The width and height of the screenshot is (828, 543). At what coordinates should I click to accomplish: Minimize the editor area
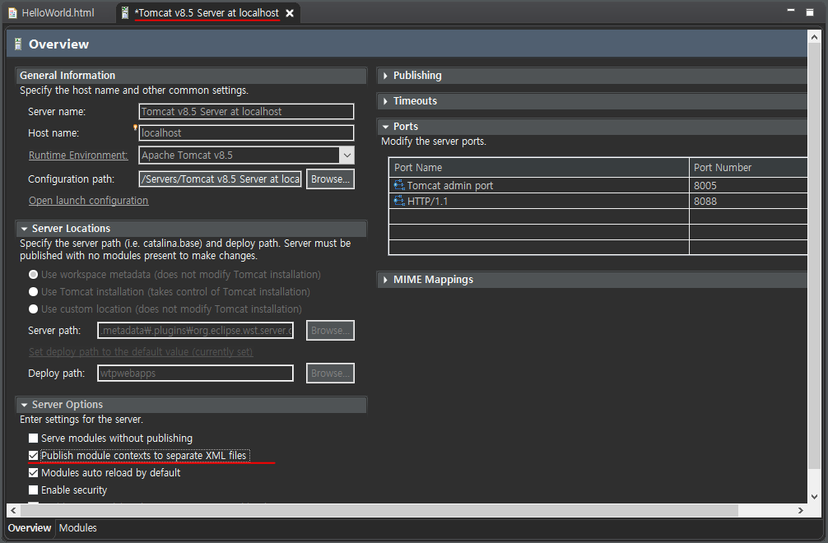[790, 11]
